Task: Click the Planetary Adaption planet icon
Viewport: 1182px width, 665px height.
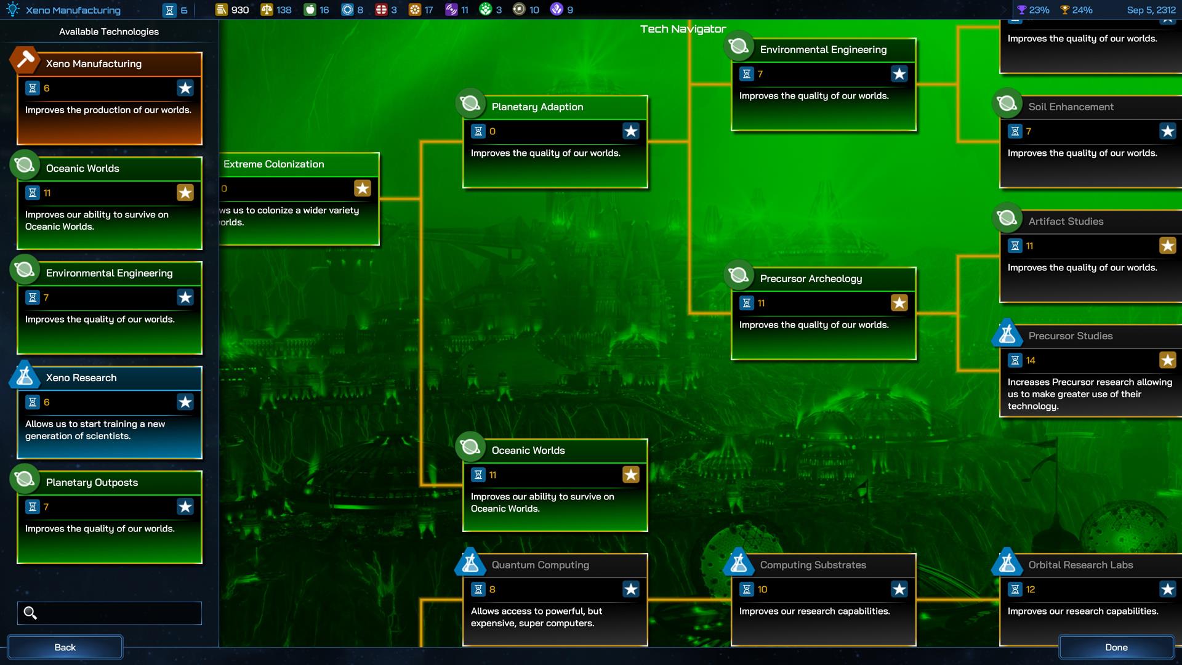Action: (470, 103)
